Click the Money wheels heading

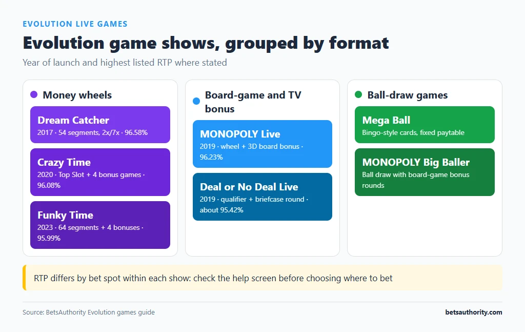tap(77, 95)
